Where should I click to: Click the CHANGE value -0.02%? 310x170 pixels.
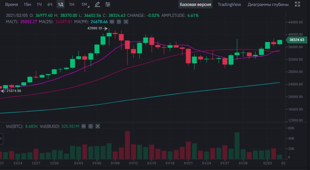[x=153, y=15]
